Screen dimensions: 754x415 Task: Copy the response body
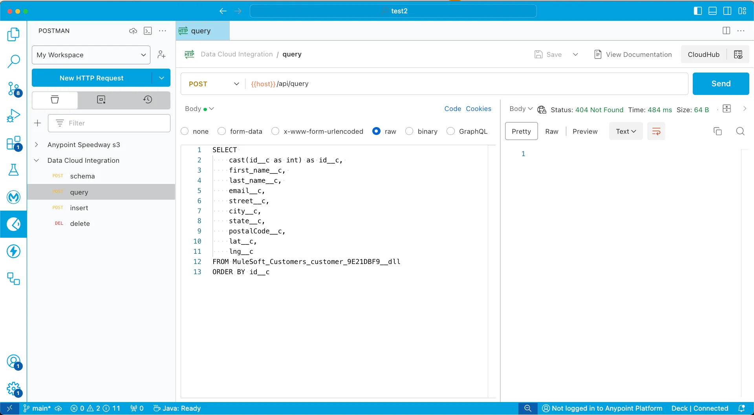[x=717, y=131]
